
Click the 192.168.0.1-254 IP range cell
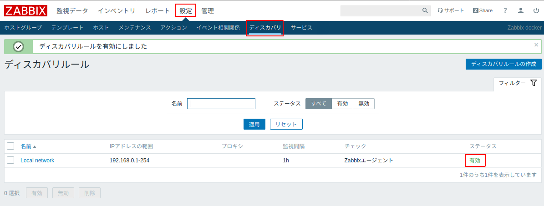coord(129,160)
